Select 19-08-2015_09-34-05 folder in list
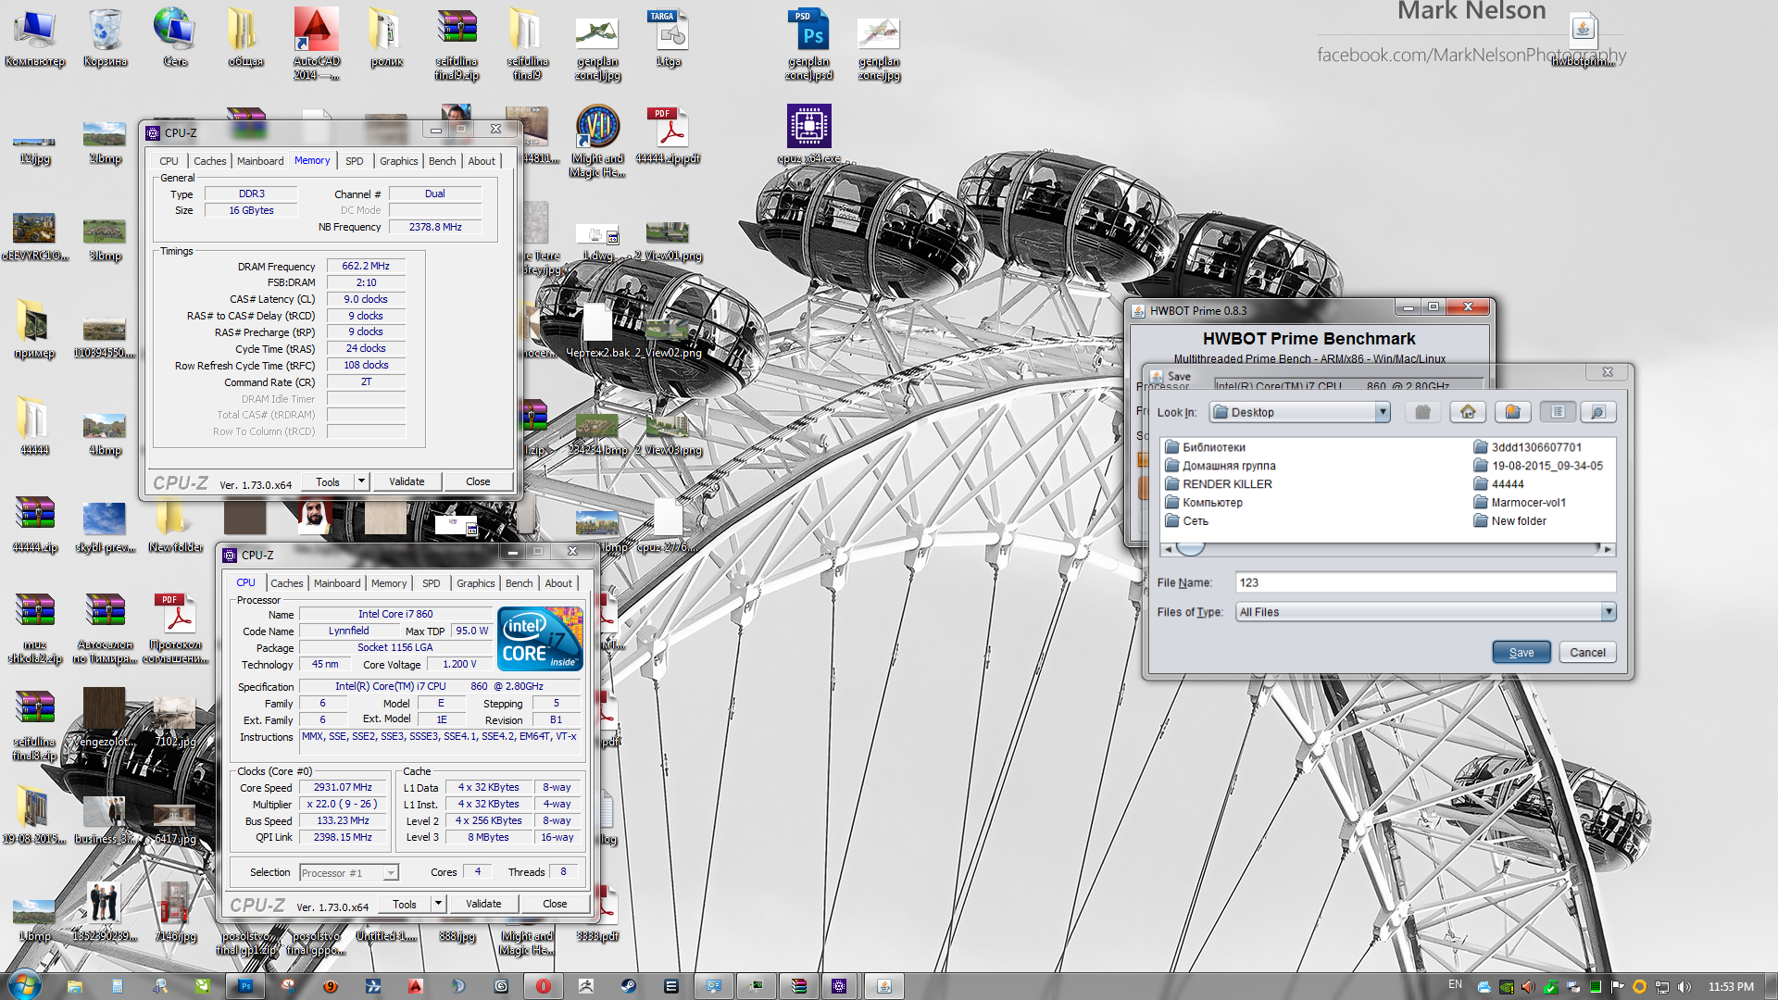The image size is (1778, 1000). [1538, 466]
